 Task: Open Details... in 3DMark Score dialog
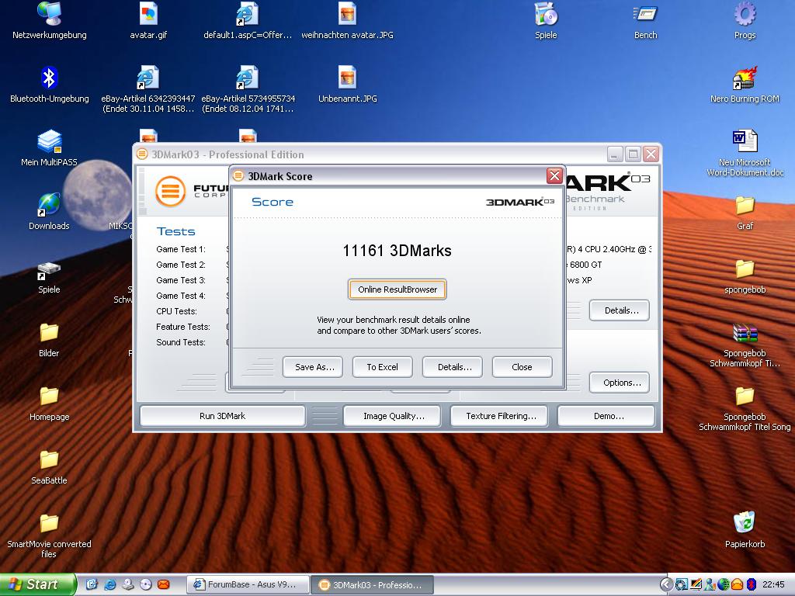click(x=453, y=367)
